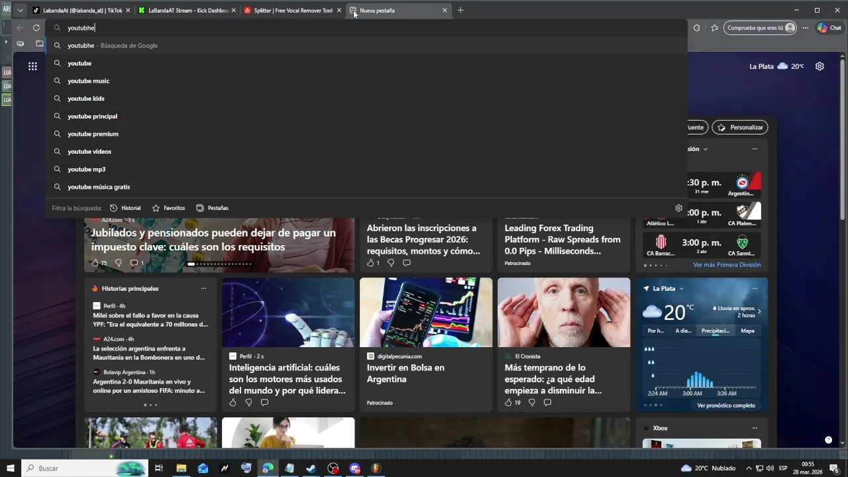The image size is (848, 477).
Task: Open the apps grid launcher icon
Action: (x=32, y=66)
